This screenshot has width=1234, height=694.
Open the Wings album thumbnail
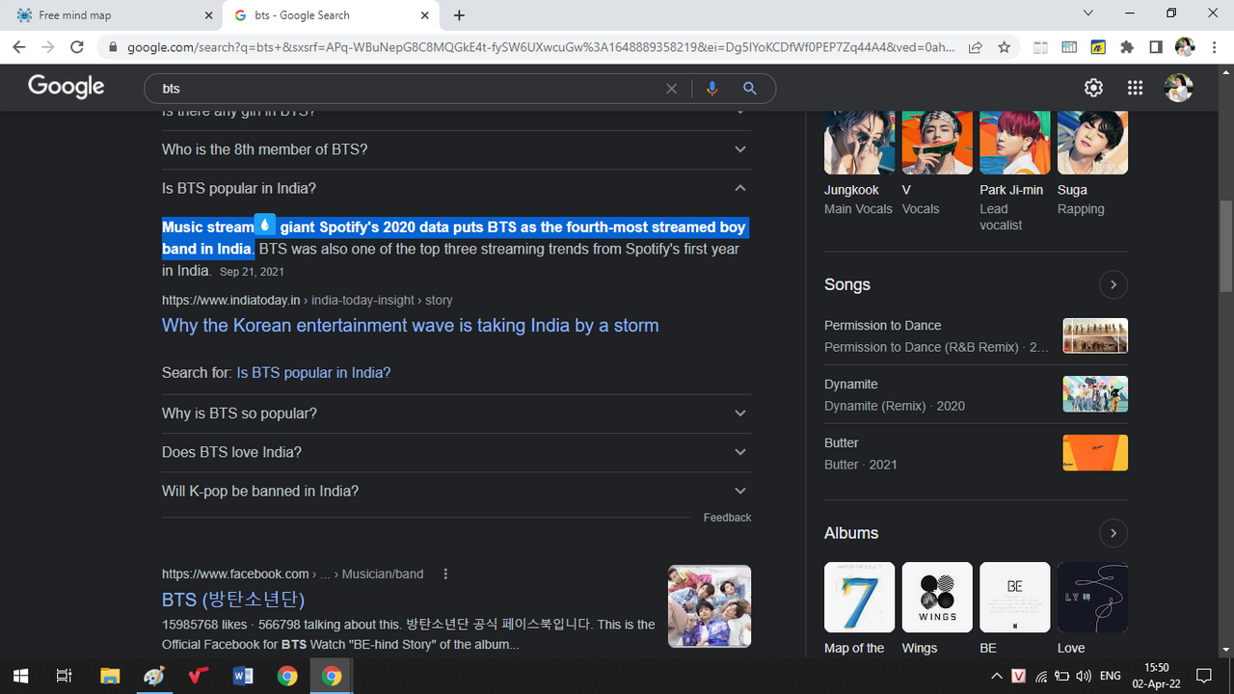pos(937,598)
